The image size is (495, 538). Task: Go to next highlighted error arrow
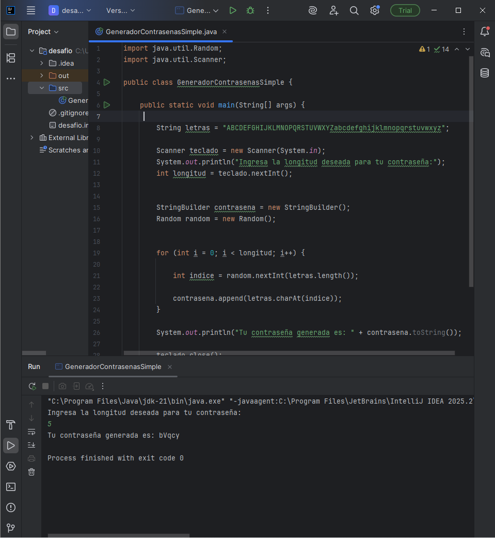click(468, 50)
